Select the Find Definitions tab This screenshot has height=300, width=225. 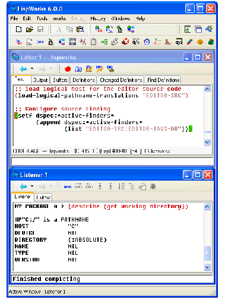[x=163, y=80]
